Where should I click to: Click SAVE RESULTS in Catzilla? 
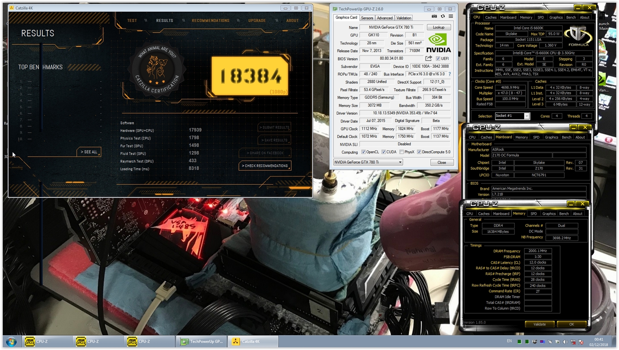point(274,140)
